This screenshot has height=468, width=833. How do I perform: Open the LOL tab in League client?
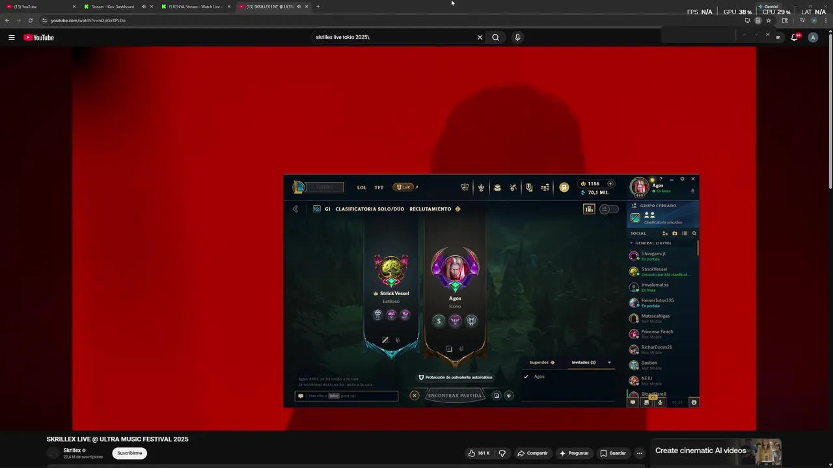[362, 187]
